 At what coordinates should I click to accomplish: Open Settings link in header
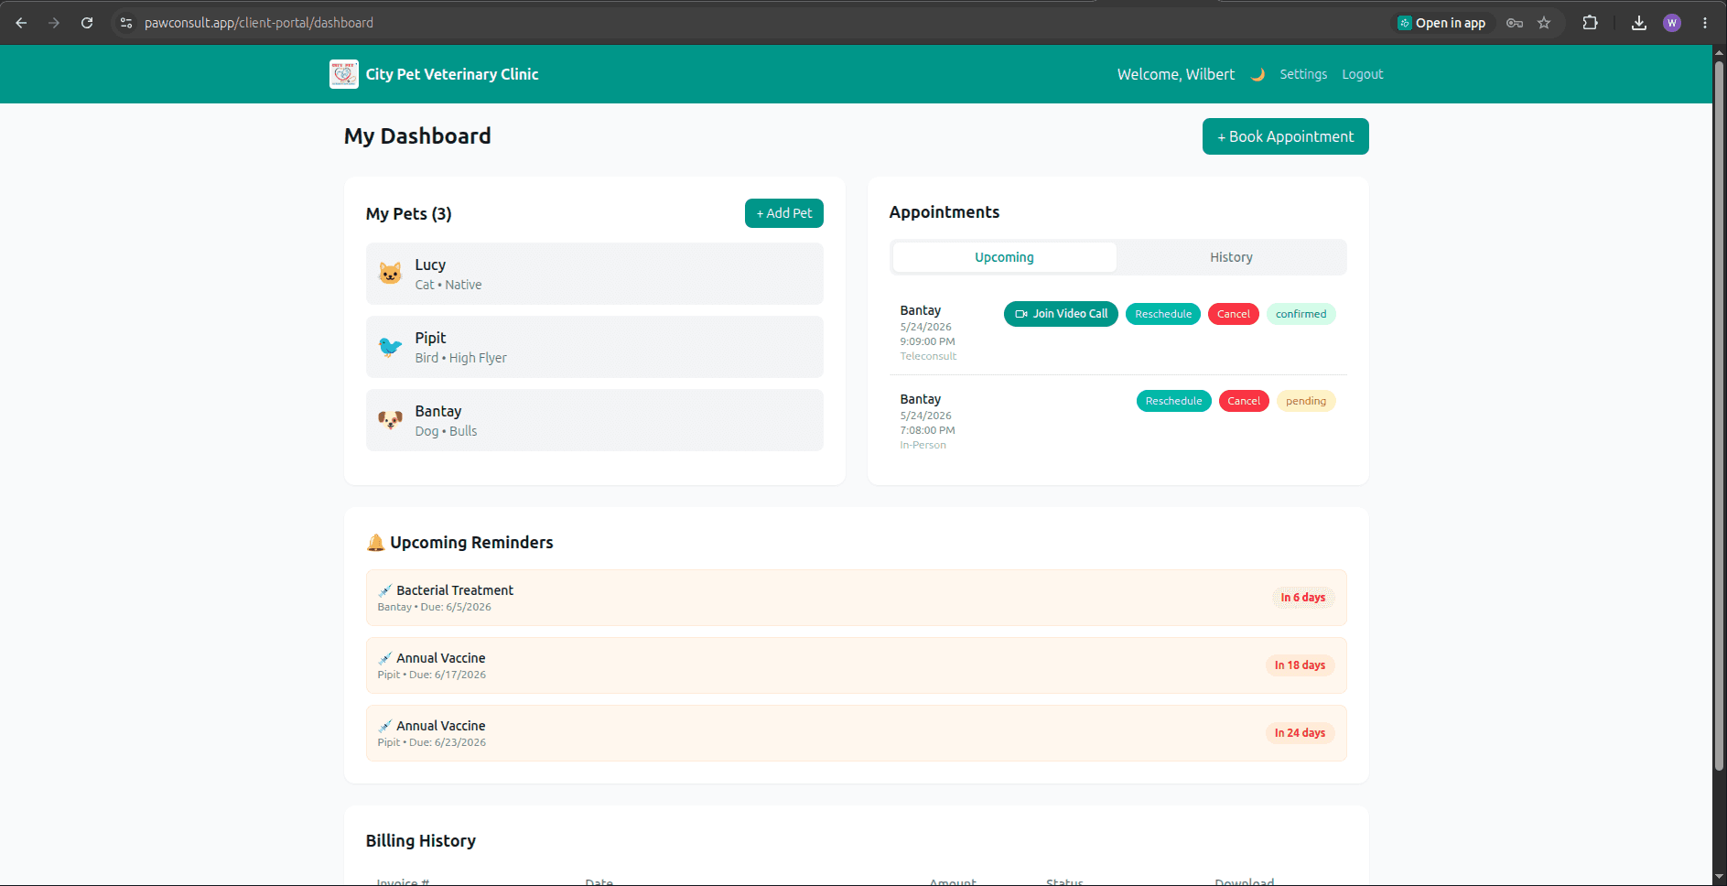[x=1303, y=74]
